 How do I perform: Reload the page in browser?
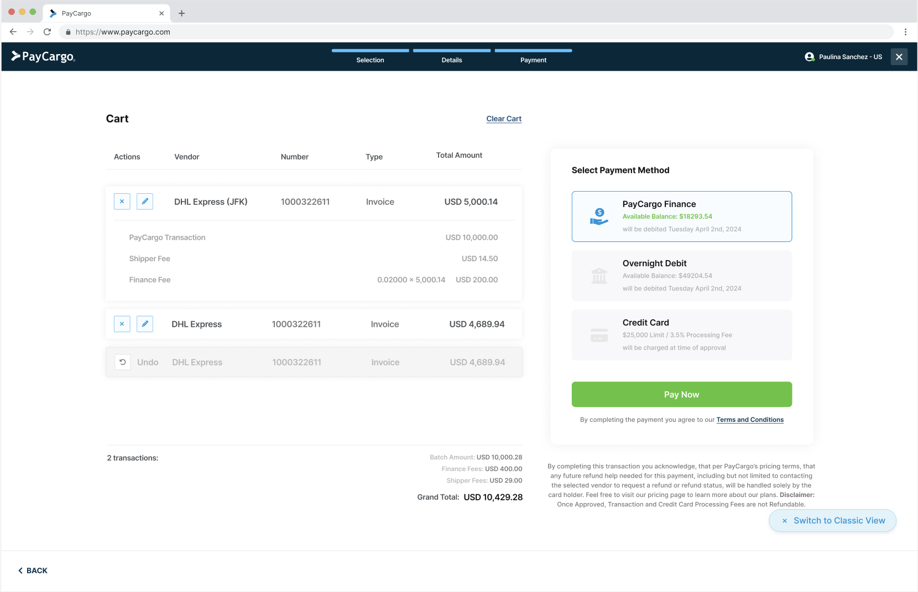(47, 32)
